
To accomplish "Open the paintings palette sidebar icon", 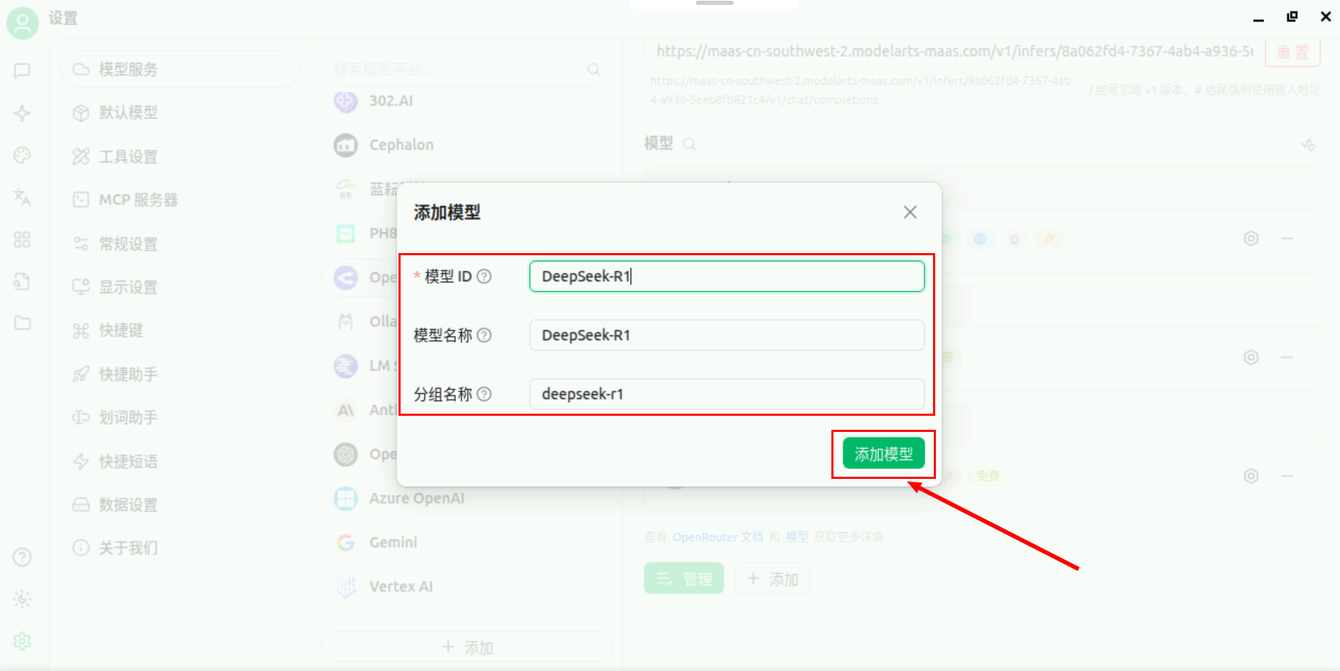I will click(22, 155).
